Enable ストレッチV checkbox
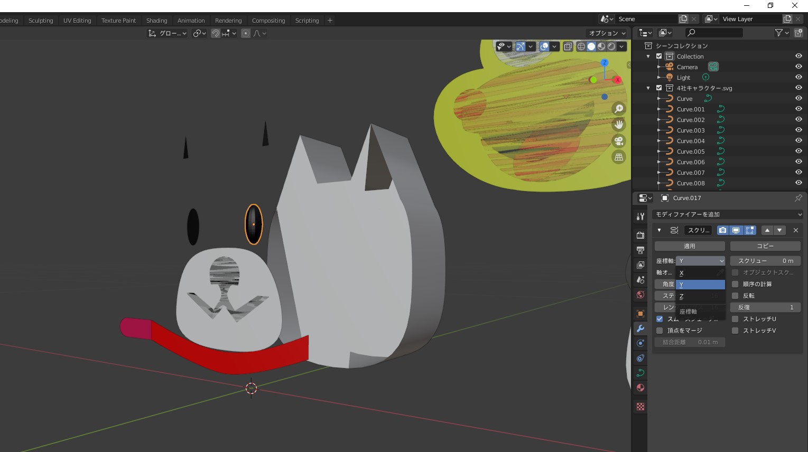808x452 pixels. [x=735, y=331]
